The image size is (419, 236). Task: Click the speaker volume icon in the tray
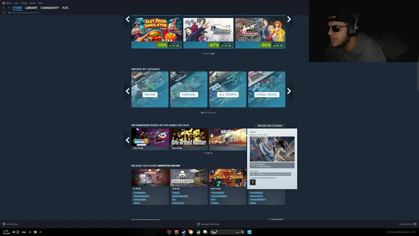13,232
